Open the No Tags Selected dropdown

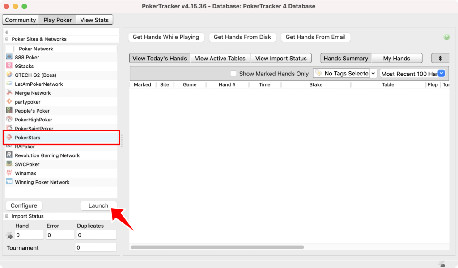(x=373, y=74)
